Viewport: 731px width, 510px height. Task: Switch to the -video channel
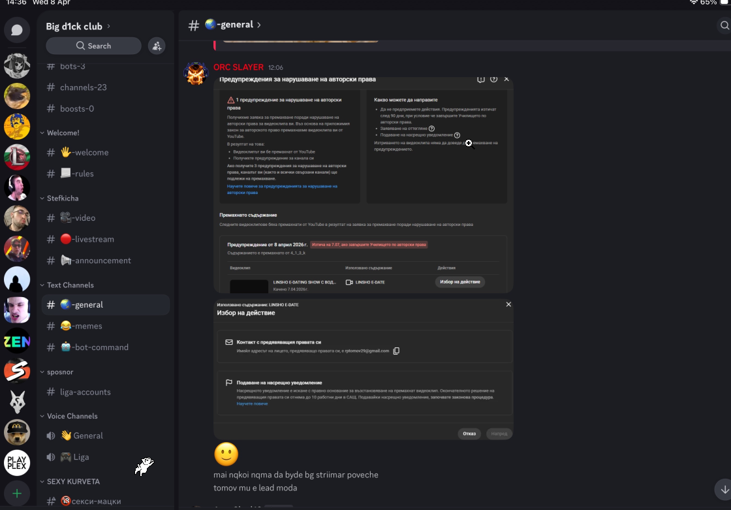106,218
